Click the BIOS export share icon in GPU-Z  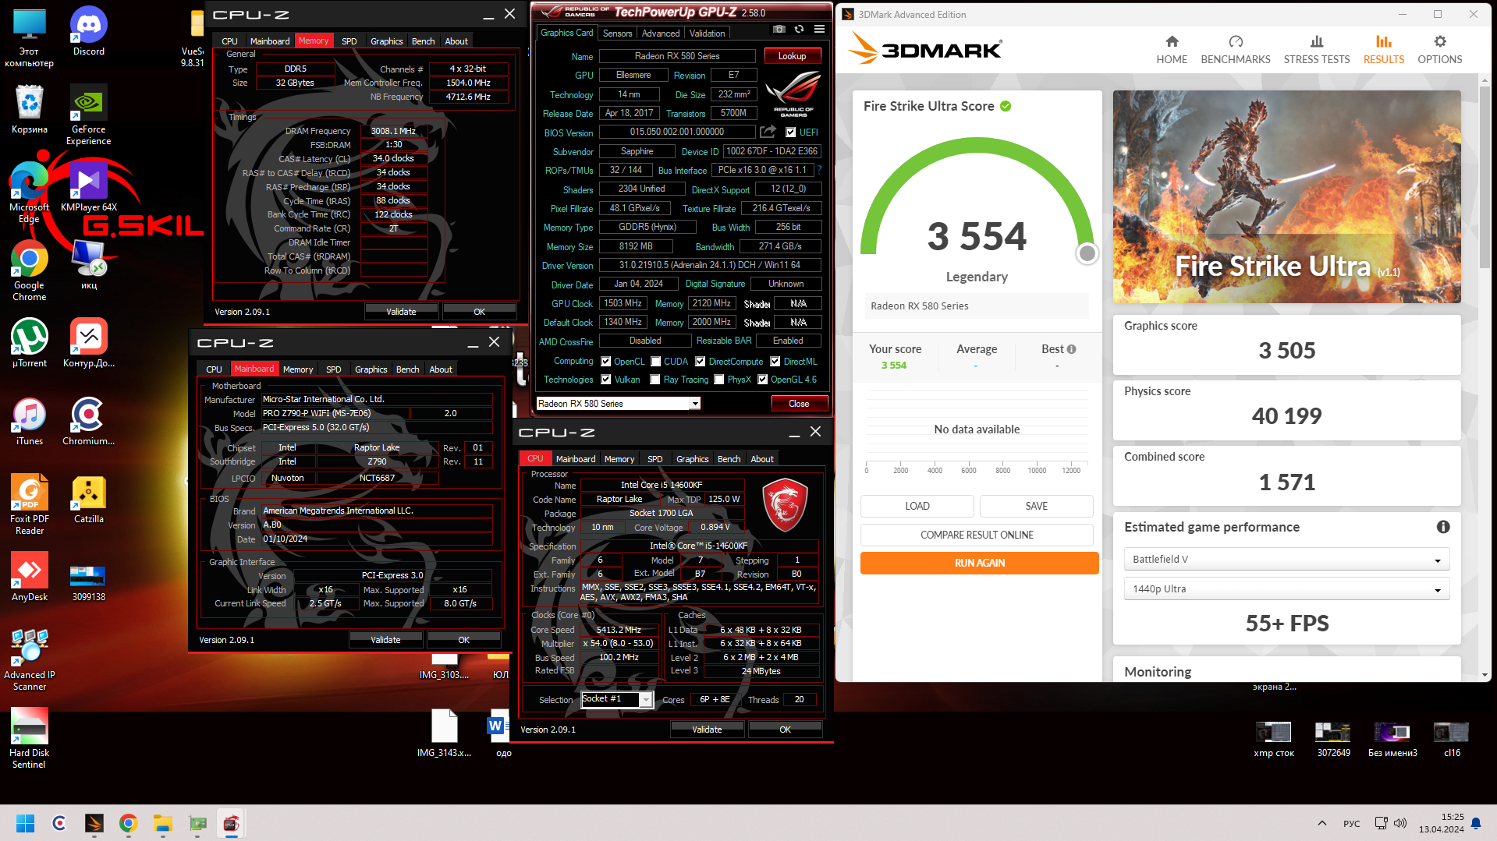tap(768, 132)
